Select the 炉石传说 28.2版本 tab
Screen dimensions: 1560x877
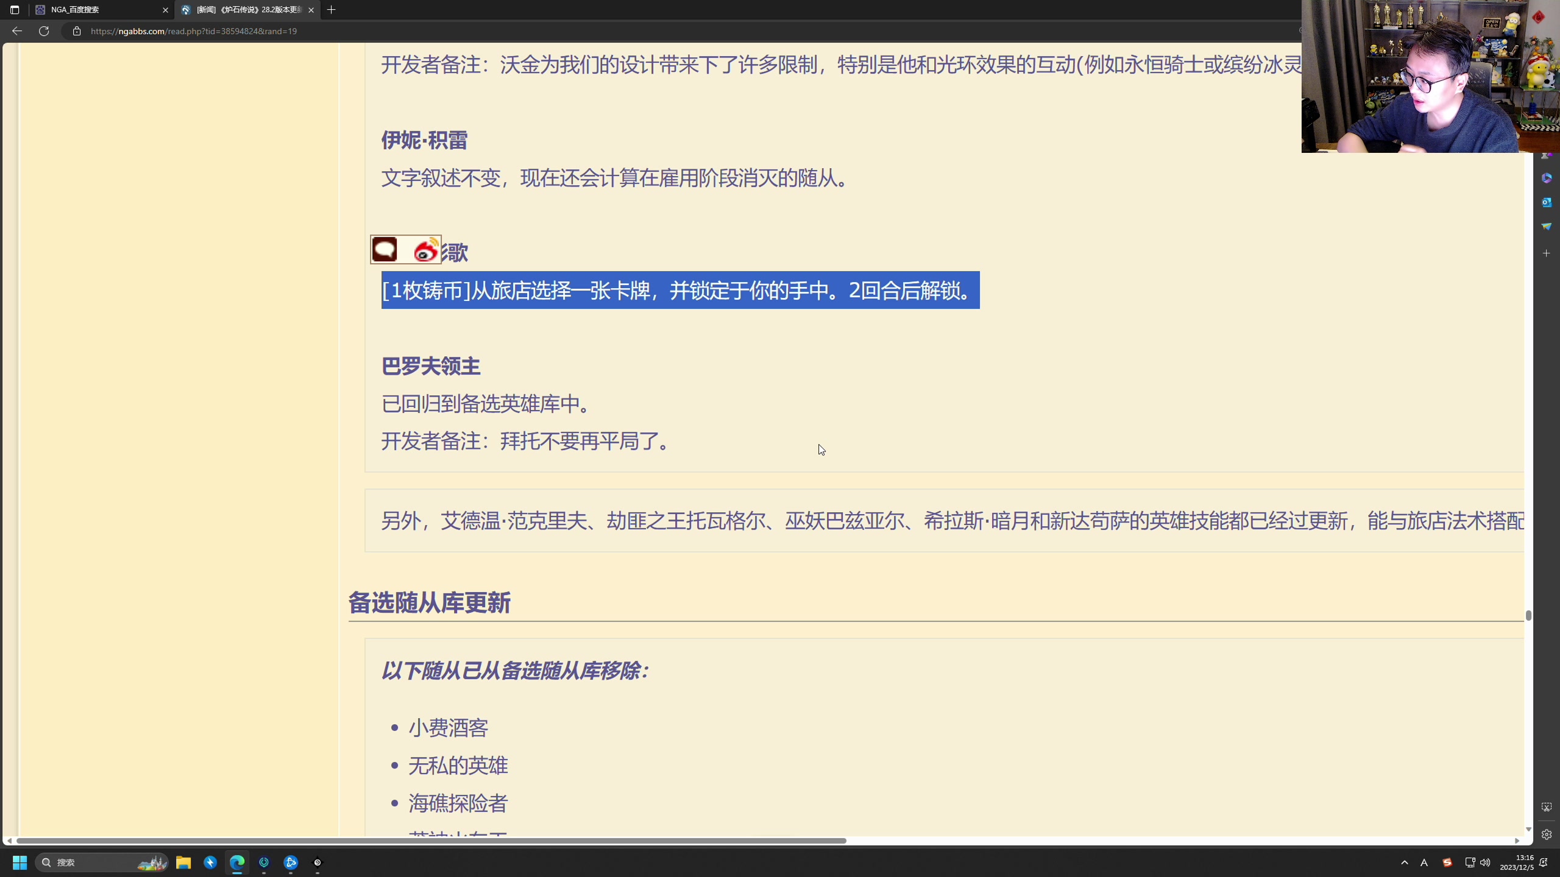(244, 10)
